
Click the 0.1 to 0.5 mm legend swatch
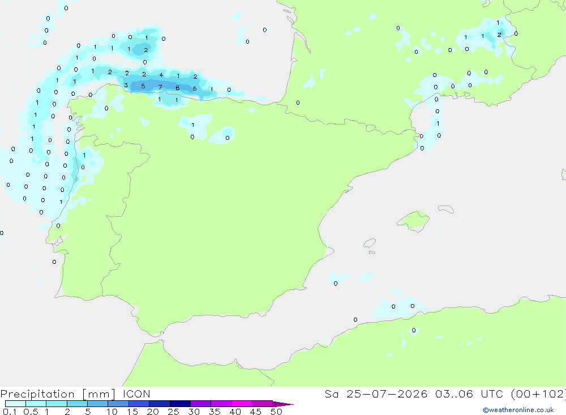pos(15,404)
